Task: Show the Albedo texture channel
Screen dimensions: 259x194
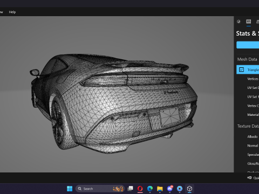Action: 253,137
